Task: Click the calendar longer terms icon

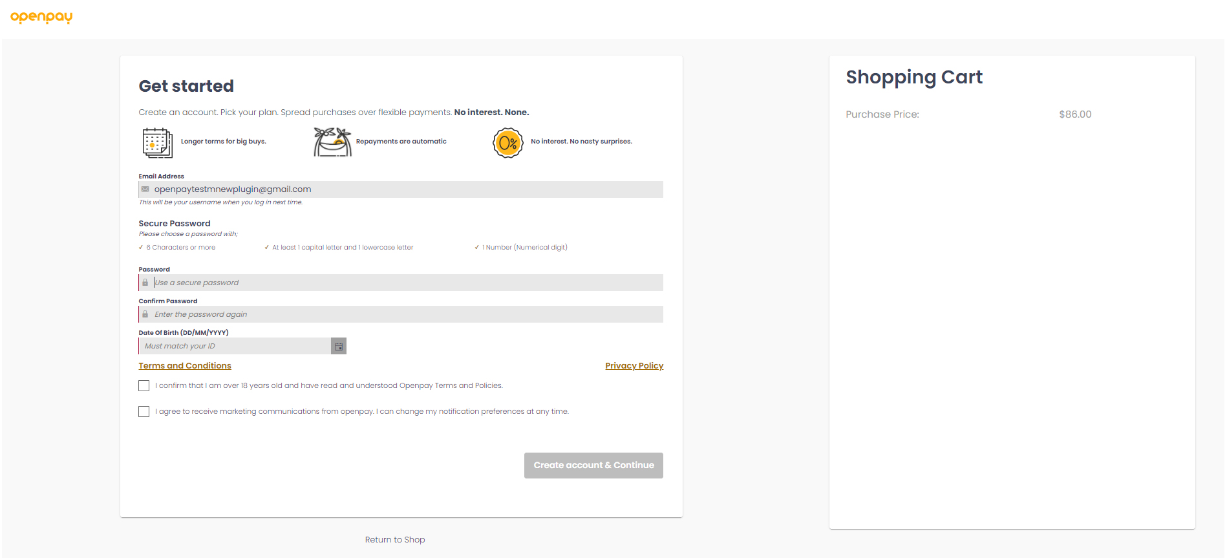Action: coord(157,142)
